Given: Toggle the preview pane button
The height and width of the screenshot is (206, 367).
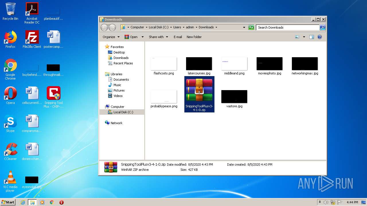Looking at the screenshot, I should coord(312,37).
